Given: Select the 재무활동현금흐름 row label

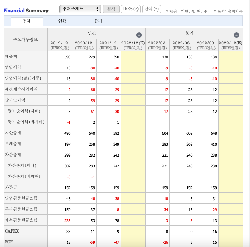Looking at the screenshot, I should tap(21, 220).
